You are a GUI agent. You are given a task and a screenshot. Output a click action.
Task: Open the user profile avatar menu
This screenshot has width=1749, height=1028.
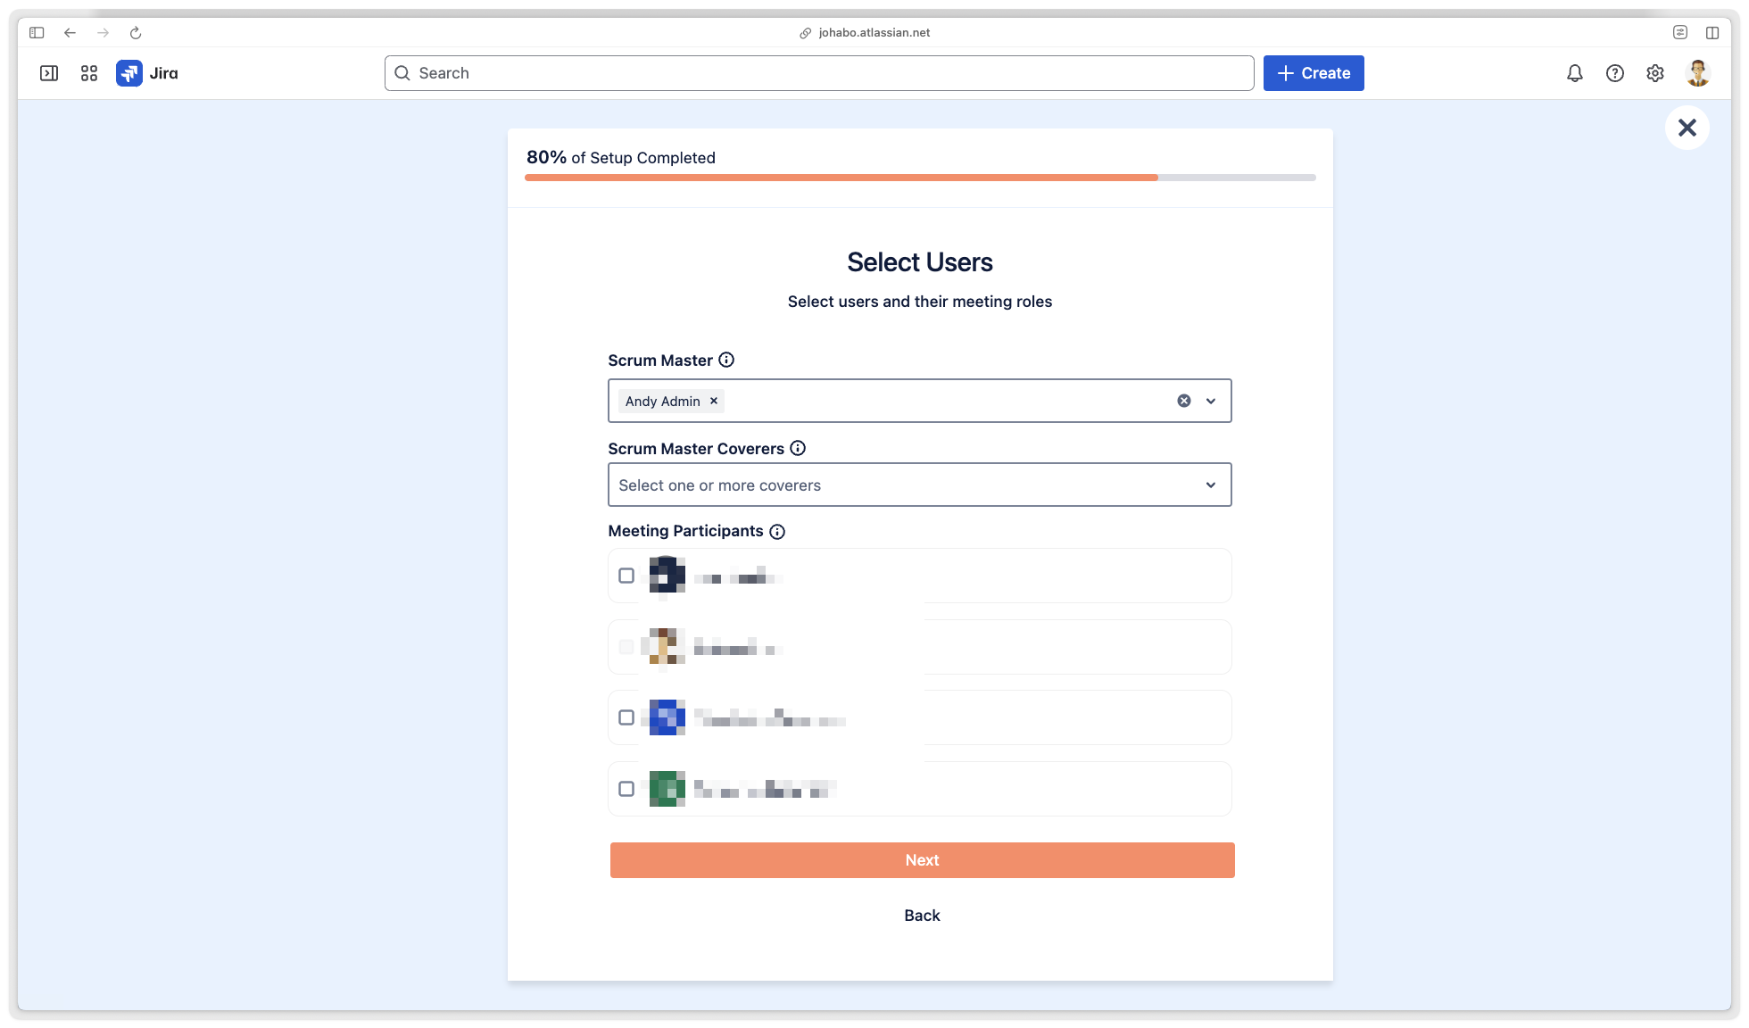coord(1697,73)
